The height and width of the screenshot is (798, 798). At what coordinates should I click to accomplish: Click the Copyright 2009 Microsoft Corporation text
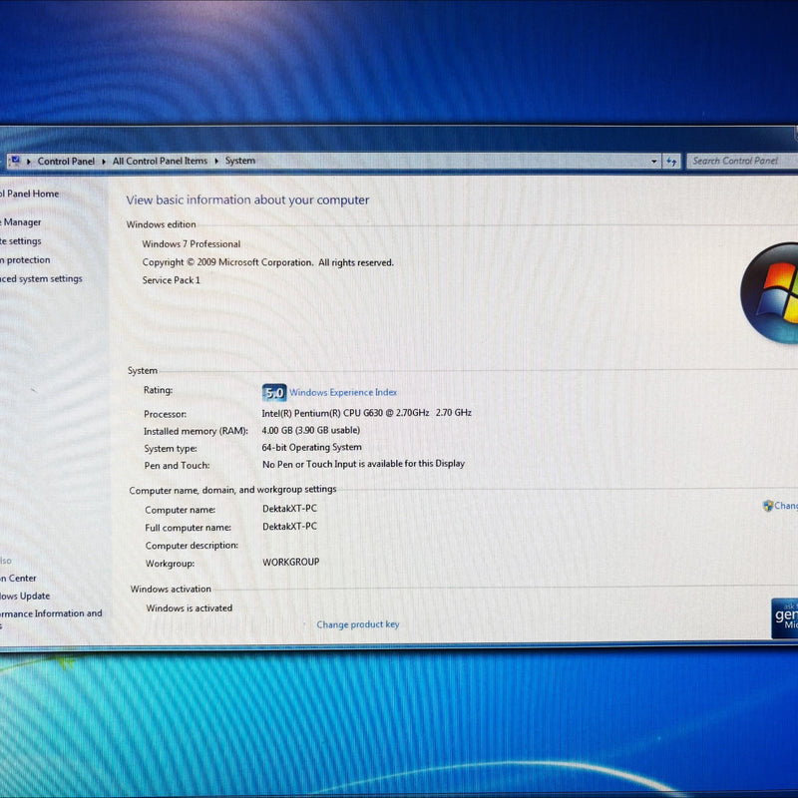(x=268, y=262)
